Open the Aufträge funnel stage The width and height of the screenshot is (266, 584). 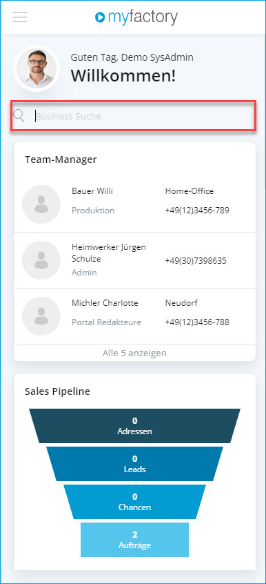tap(134, 540)
